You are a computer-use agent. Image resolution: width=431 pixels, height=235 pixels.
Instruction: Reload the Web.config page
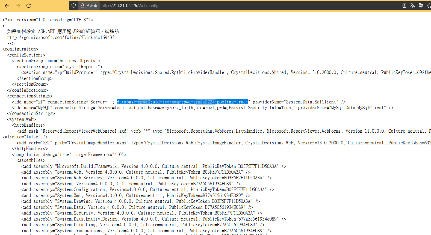point(28,5)
